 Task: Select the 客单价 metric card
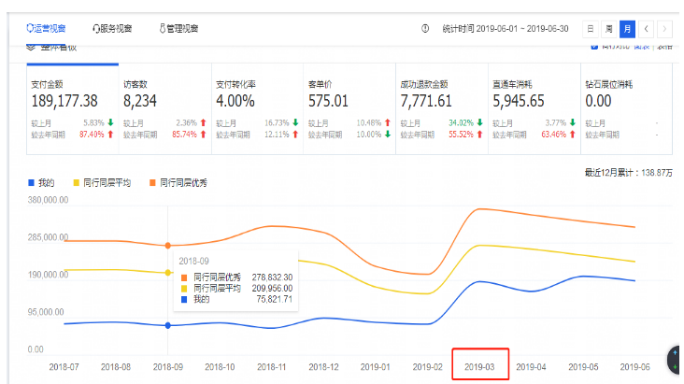pyautogui.click(x=349, y=109)
